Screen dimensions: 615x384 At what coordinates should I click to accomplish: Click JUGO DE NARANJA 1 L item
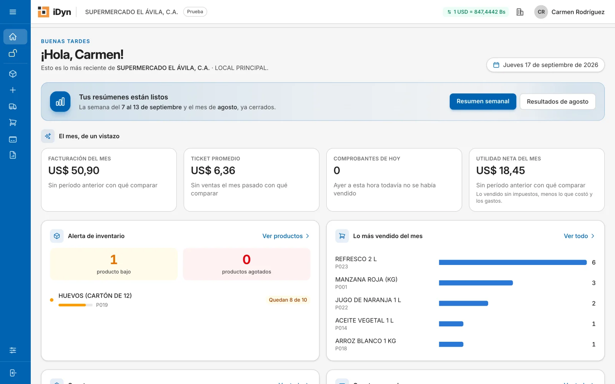pos(368,300)
